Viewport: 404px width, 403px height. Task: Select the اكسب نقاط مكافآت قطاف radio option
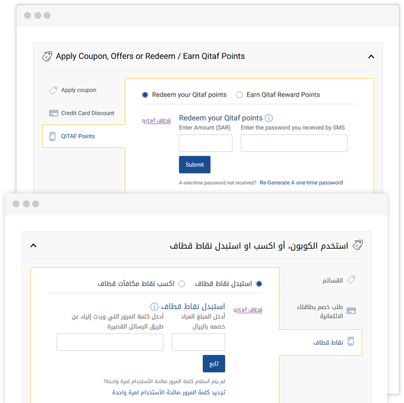click(x=182, y=284)
